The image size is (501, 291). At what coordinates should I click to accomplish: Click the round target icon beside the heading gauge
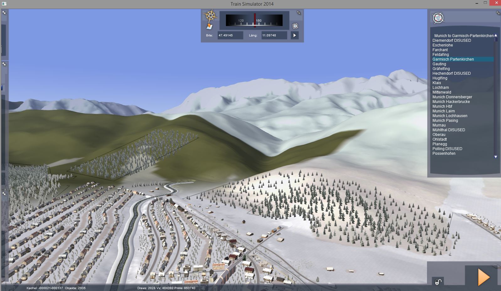coord(295,26)
